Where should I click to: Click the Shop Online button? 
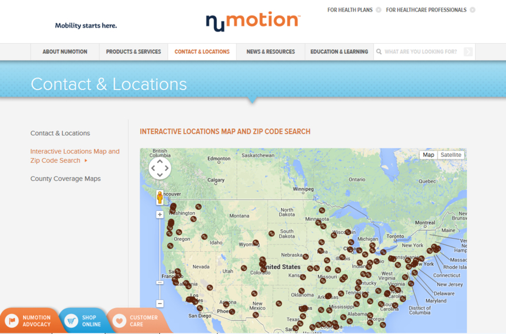click(85, 321)
